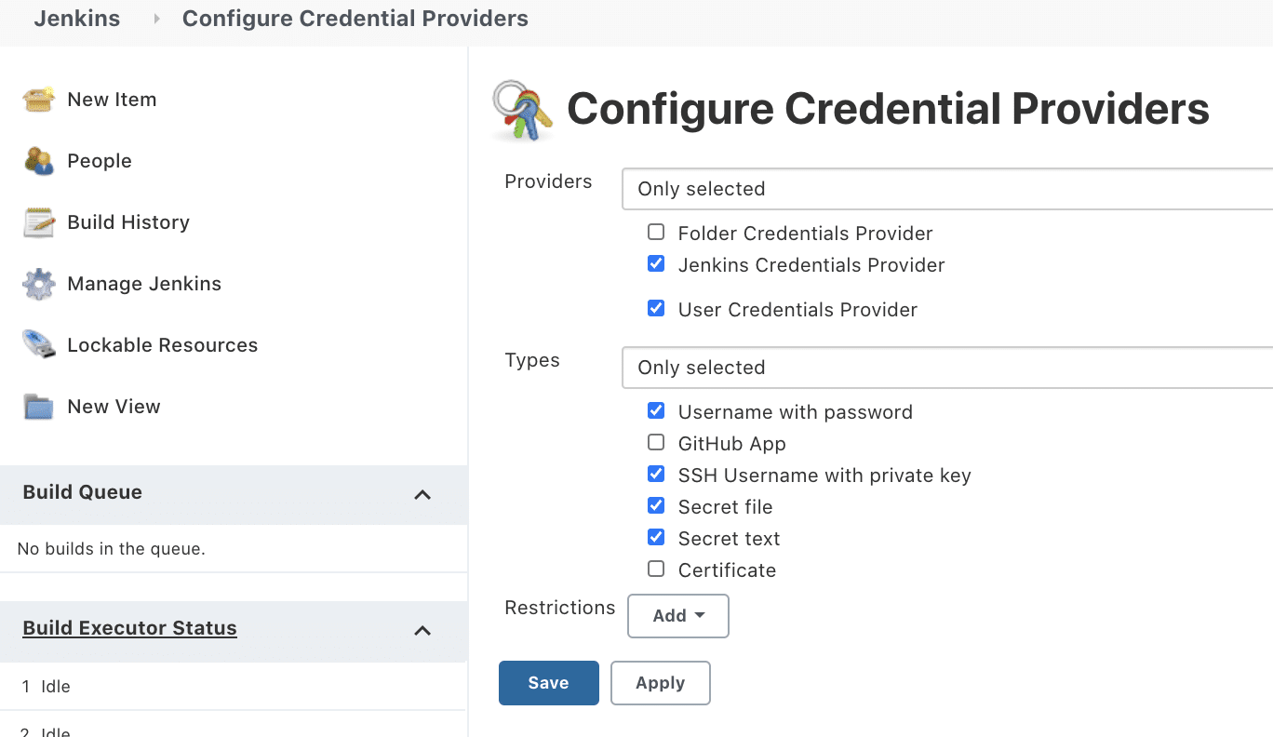The height and width of the screenshot is (737, 1273).
Task: Select the New View folder icon
Action: [37, 406]
